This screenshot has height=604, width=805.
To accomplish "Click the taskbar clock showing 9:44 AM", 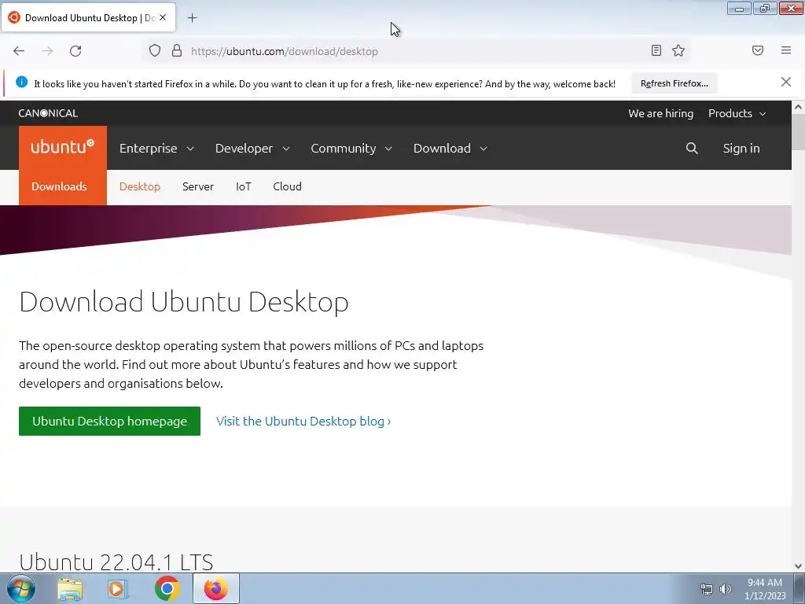I will pyautogui.click(x=764, y=589).
